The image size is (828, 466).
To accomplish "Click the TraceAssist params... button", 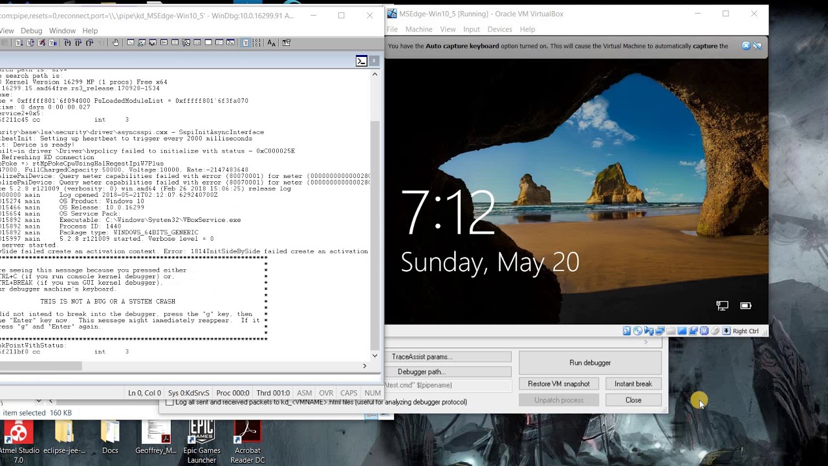I will pyautogui.click(x=449, y=357).
